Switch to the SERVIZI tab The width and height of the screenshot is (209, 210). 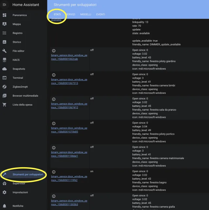(71, 14)
